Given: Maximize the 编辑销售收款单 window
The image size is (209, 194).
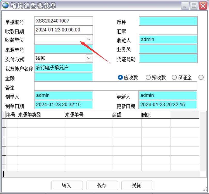Looking at the screenshot, I should click(x=194, y=6).
